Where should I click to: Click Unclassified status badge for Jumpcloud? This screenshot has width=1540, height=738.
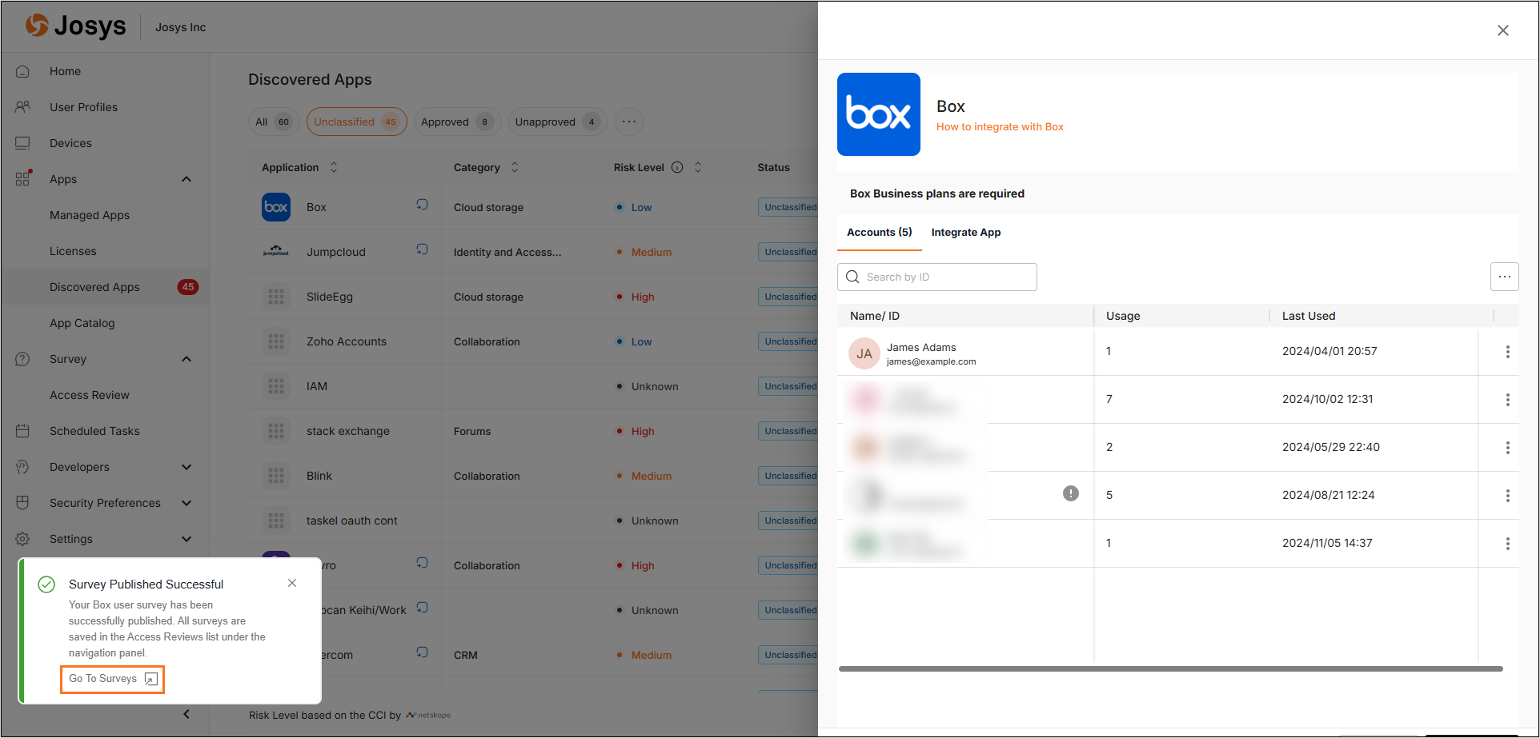tap(789, 252)
